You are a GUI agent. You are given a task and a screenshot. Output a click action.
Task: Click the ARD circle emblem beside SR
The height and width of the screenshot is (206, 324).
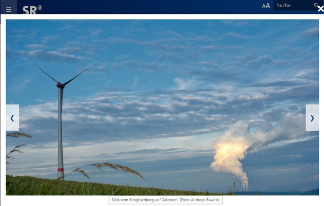click(40, 8)
